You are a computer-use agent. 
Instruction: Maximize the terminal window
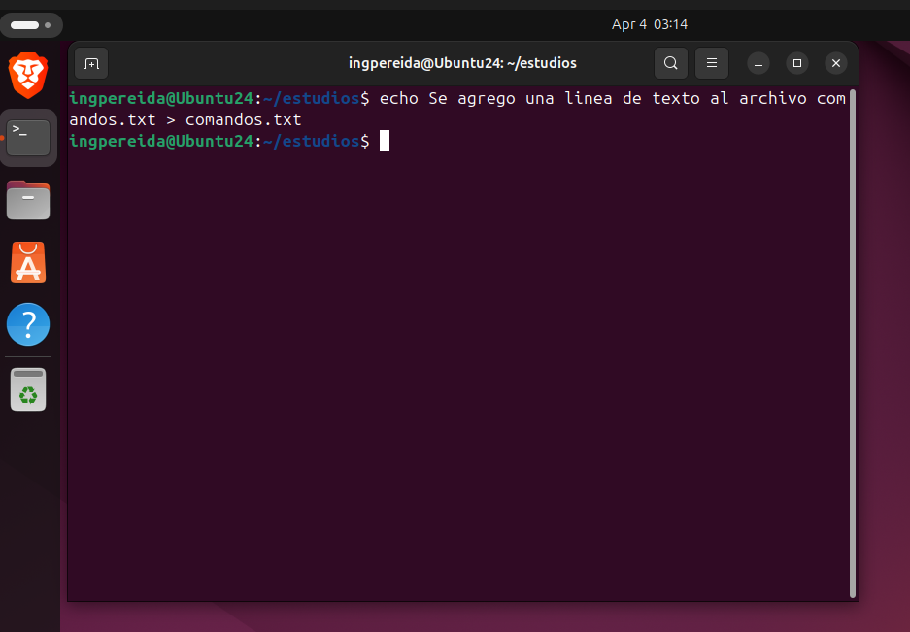pyautogui.click(x=796, y=62)
